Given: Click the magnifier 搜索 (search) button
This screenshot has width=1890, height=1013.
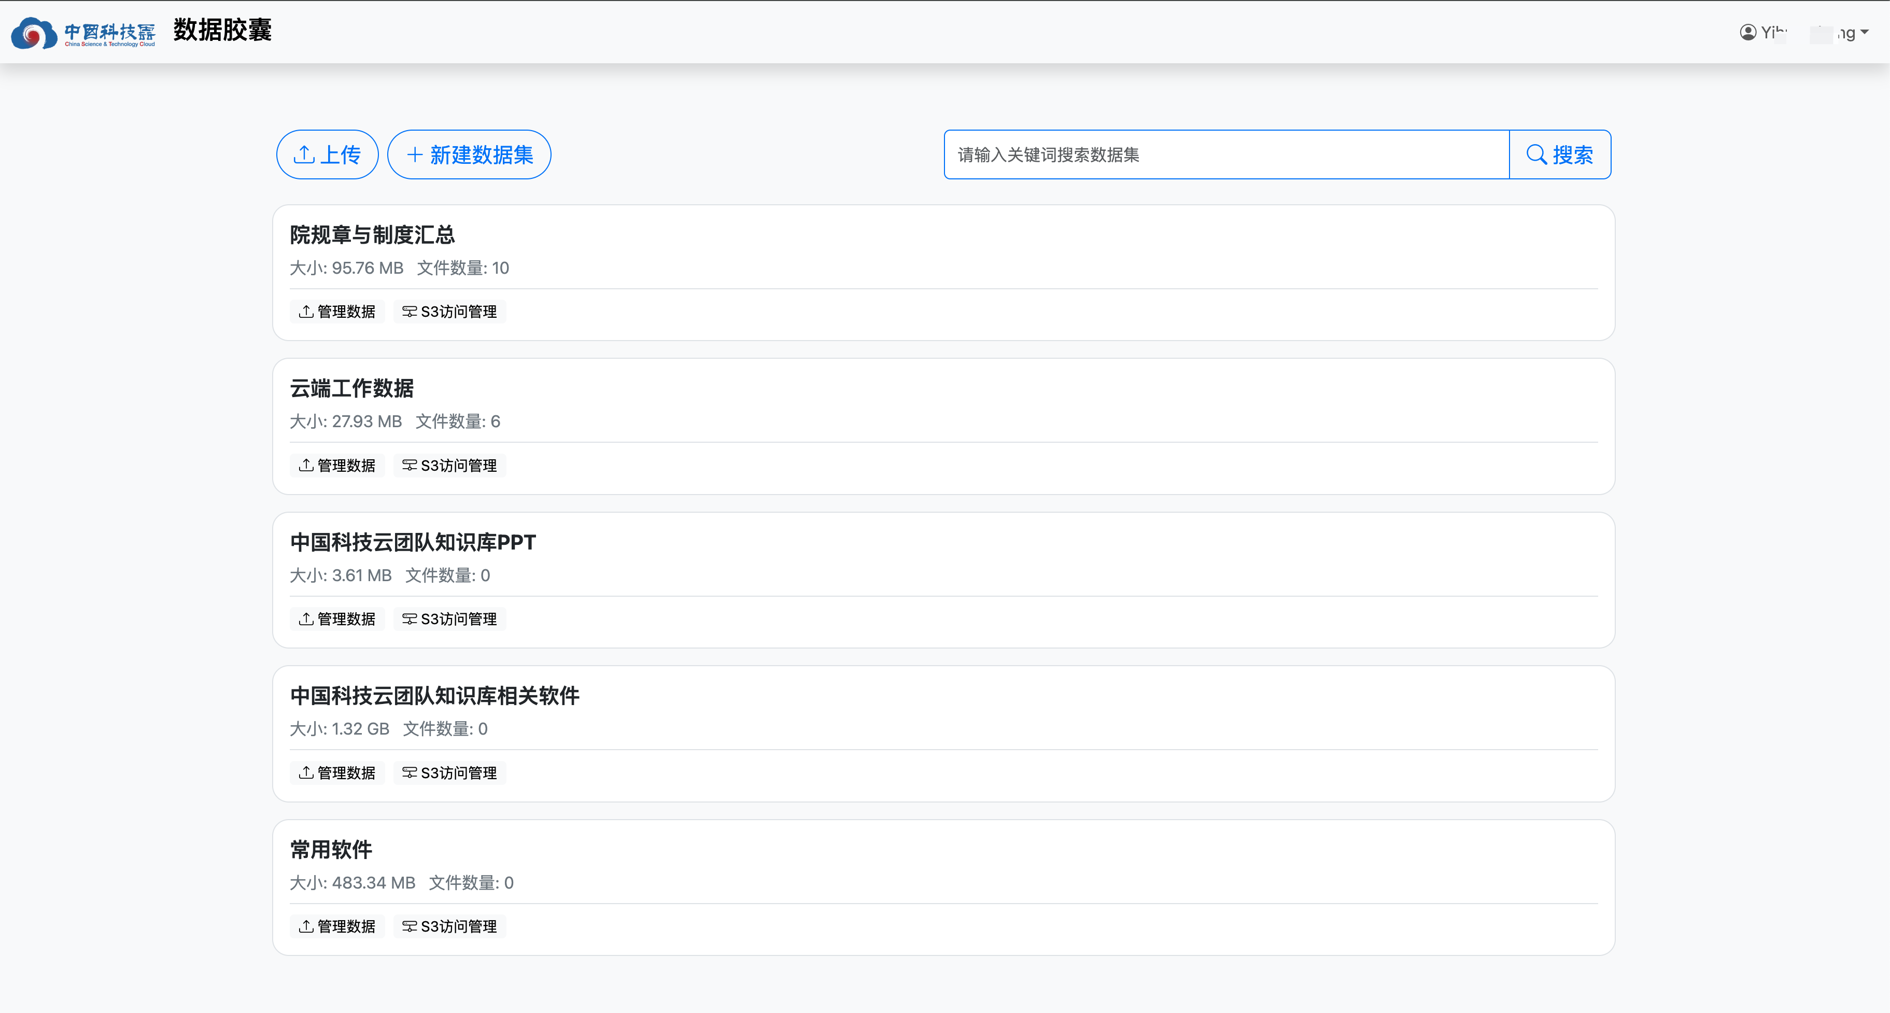Looking at the screenshot, I should pos(1560,155).
